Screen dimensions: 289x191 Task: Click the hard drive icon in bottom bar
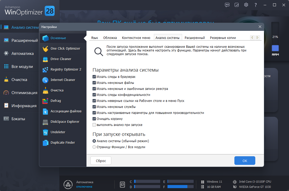123,184
